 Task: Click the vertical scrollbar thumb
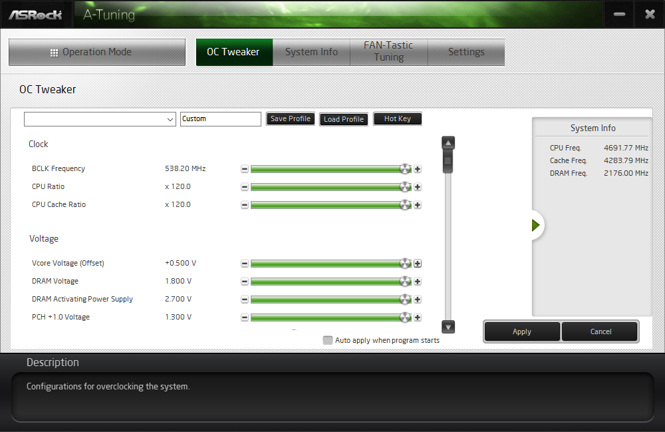[x=448, y=162]
